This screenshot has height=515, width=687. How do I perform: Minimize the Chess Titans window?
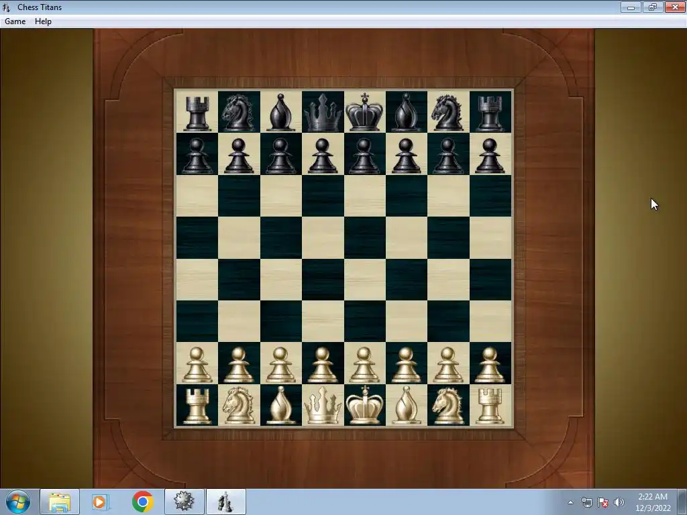[631, 7]
